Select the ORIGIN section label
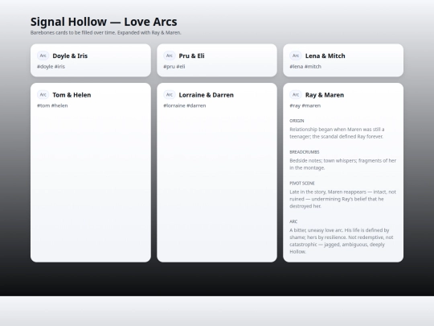Viewport: 434px width, 326px height. (297, 121)
